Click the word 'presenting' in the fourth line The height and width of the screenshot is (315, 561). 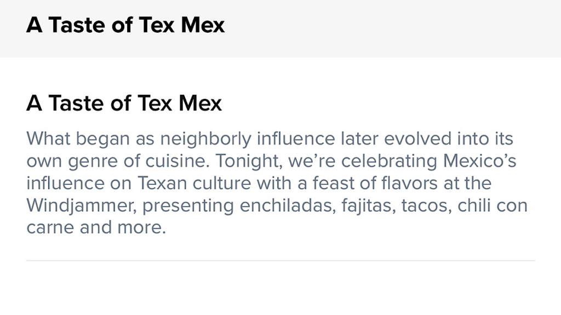pos(188,206)
